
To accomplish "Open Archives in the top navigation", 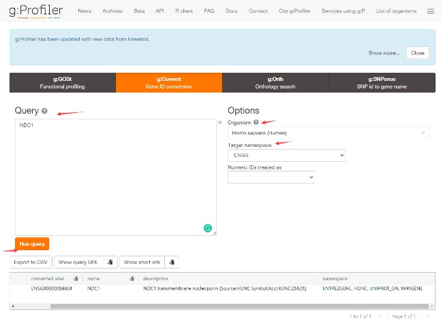I will (112, 11).
